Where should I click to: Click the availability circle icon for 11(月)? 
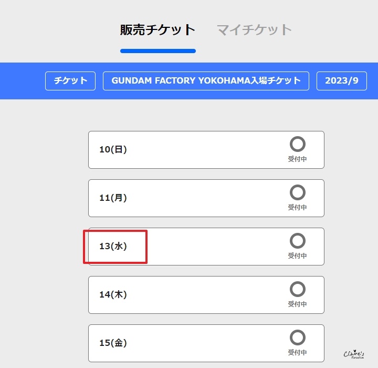pyautogui.click(x=297, y=192)
